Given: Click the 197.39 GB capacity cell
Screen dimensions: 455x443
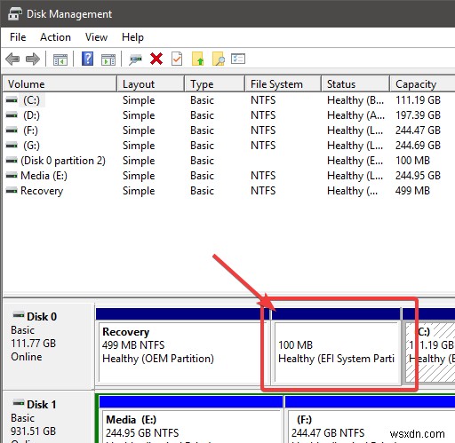Looking at the screenshot, I should pyautogui.click(x=418, y=115).
